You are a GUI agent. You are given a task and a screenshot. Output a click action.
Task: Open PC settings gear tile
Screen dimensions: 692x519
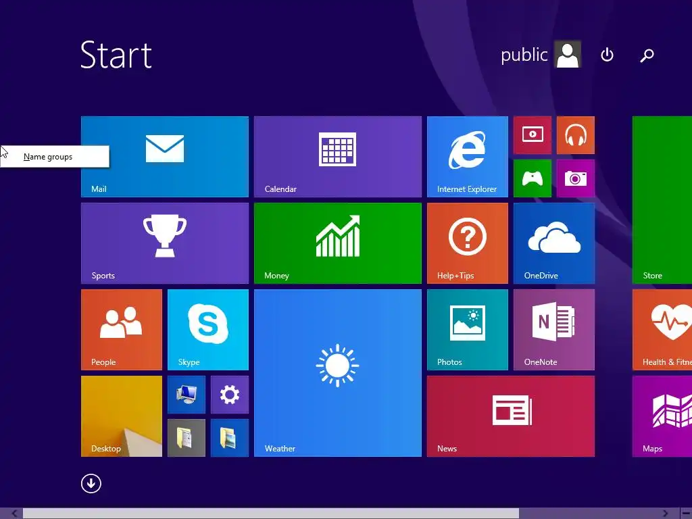pos(230,395)
